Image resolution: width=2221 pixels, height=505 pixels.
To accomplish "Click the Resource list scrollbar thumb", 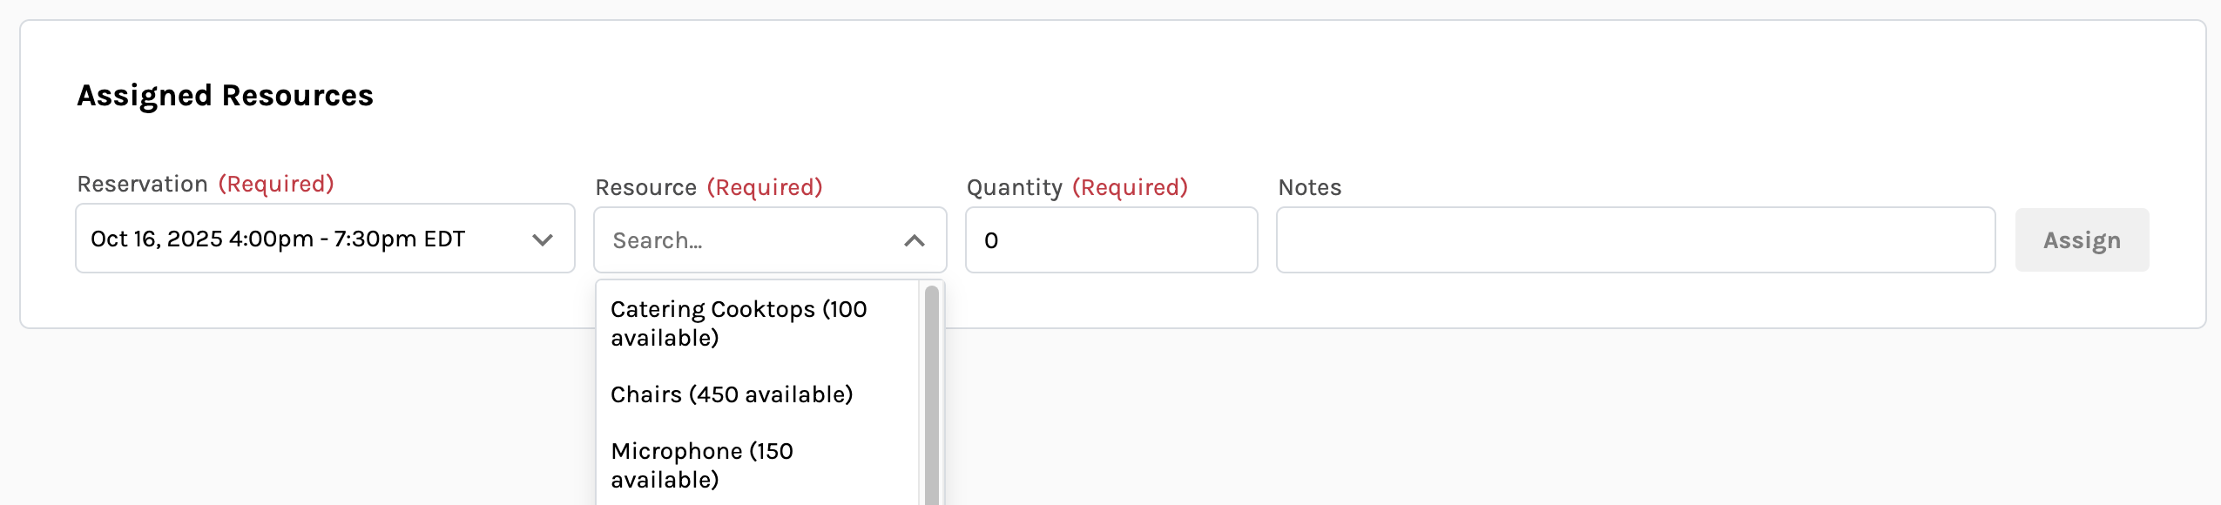I will 931,392.
